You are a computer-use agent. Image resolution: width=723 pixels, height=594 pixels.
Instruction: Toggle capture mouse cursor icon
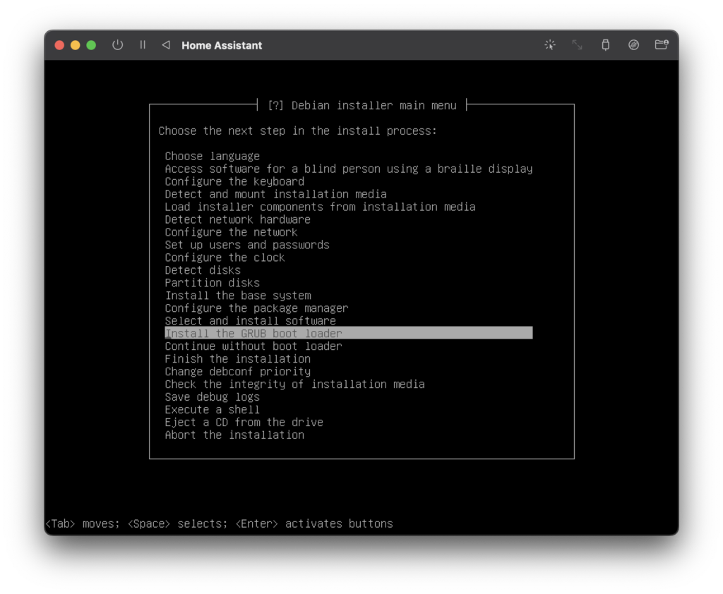(x=550, y=44)
